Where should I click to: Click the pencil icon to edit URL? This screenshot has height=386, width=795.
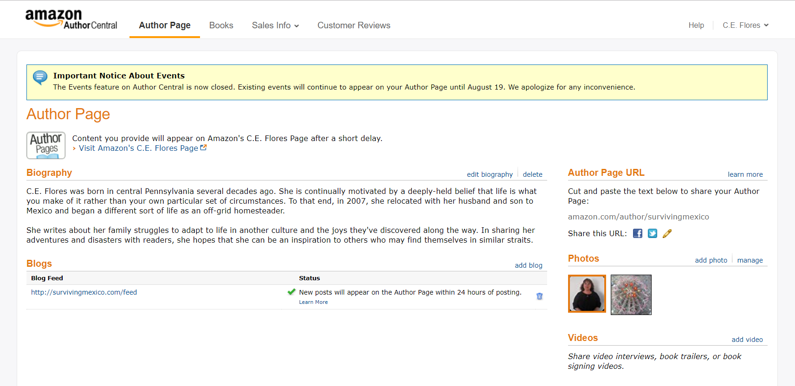coord(667,233)
